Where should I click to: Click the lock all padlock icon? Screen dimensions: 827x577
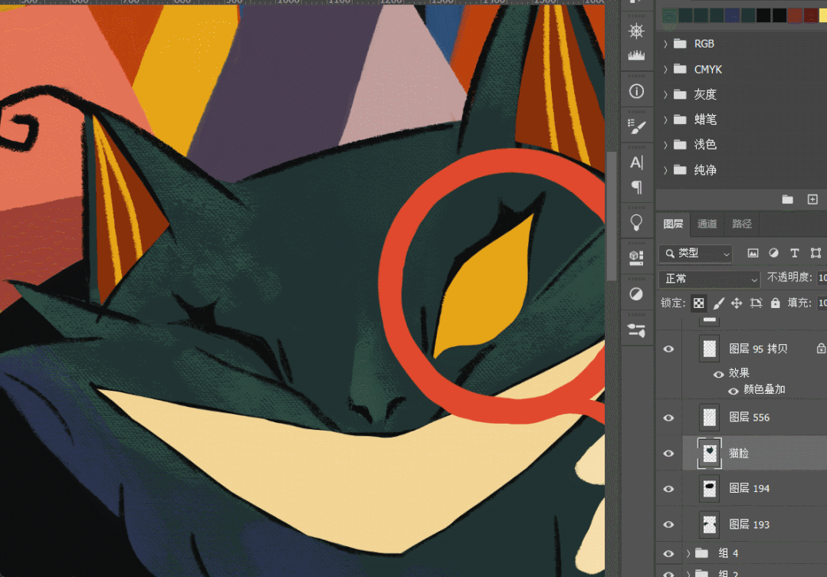tap(776, 303)
